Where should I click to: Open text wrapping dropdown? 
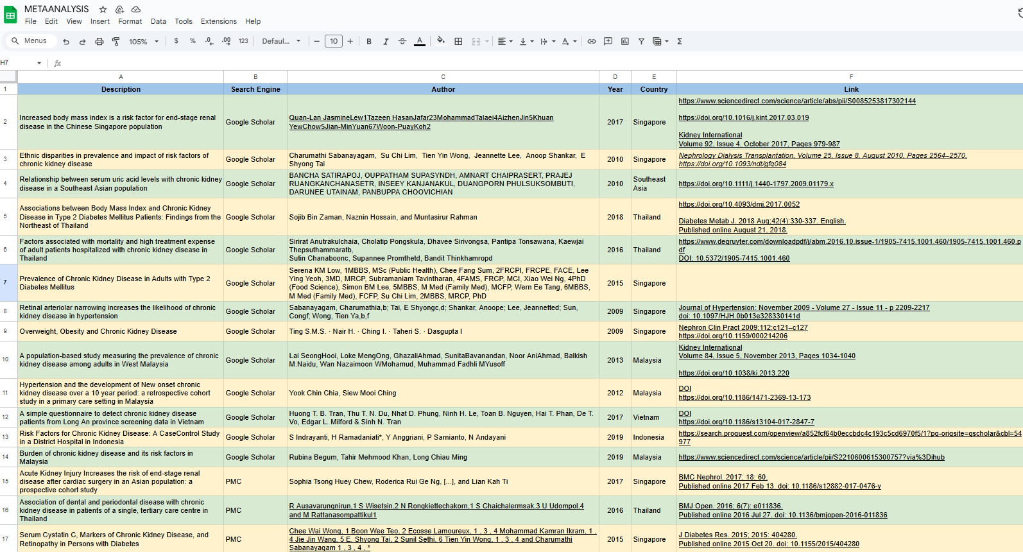click(x=547, y=41)
